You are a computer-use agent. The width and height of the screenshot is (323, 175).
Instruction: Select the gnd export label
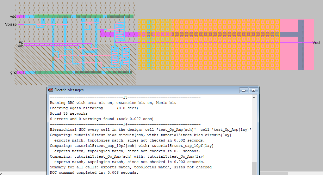13,72
